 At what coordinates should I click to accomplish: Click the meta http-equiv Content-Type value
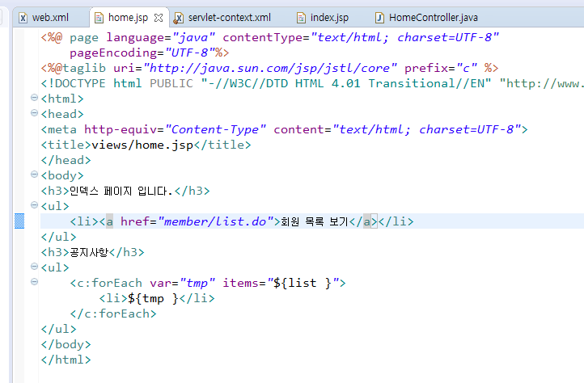[x=216, y=129]
